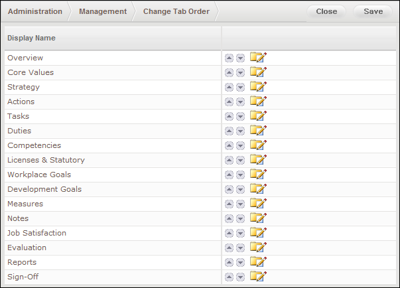Open edit icon for Reports row
This screenshot has width=400, height=288.
pos(258,262)
